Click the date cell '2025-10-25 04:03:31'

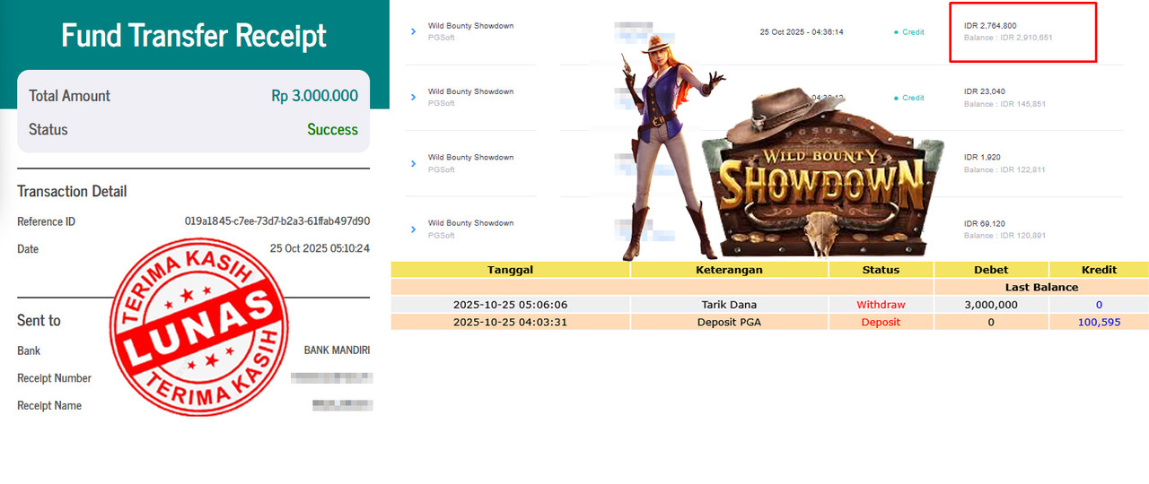tap(510, 322)
